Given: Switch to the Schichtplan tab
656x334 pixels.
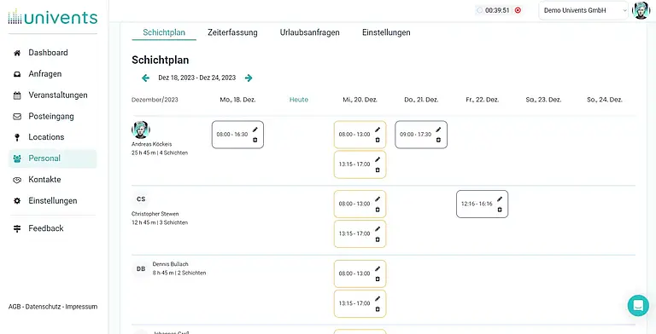Looking at the screenshot, I should pyautogui.click(x=164, y=32).
